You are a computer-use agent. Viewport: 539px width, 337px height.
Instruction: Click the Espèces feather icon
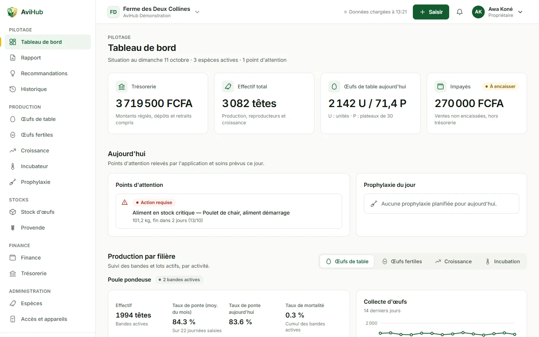13,303
